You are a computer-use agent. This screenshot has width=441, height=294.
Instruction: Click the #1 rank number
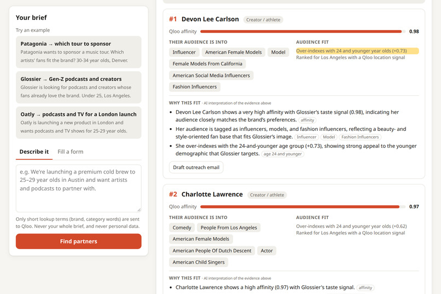point(173,19)
